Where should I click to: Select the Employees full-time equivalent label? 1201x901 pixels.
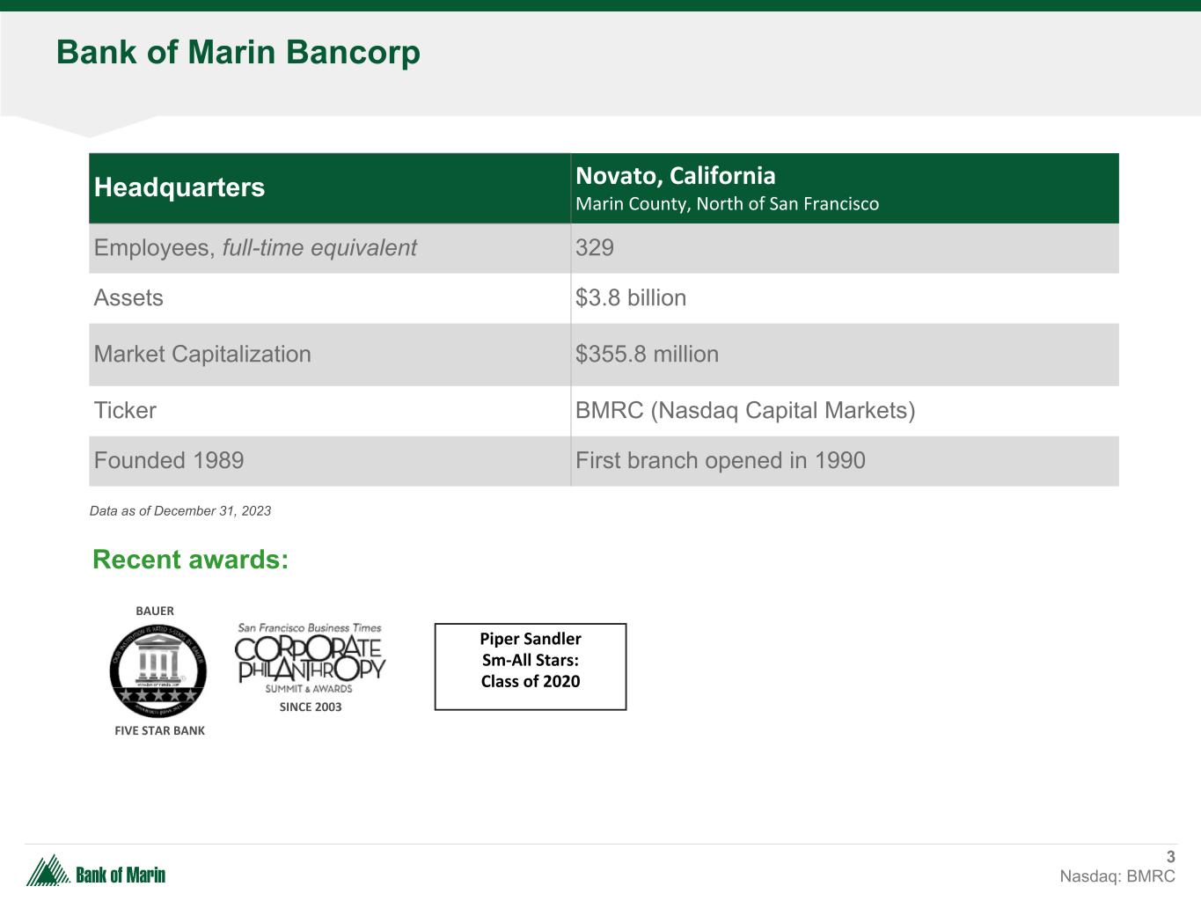tap(255, 248)
